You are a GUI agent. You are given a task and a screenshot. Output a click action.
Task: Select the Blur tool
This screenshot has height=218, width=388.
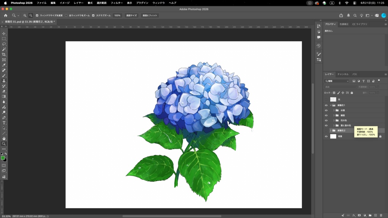pyautogui.click(x=4, y=102)
